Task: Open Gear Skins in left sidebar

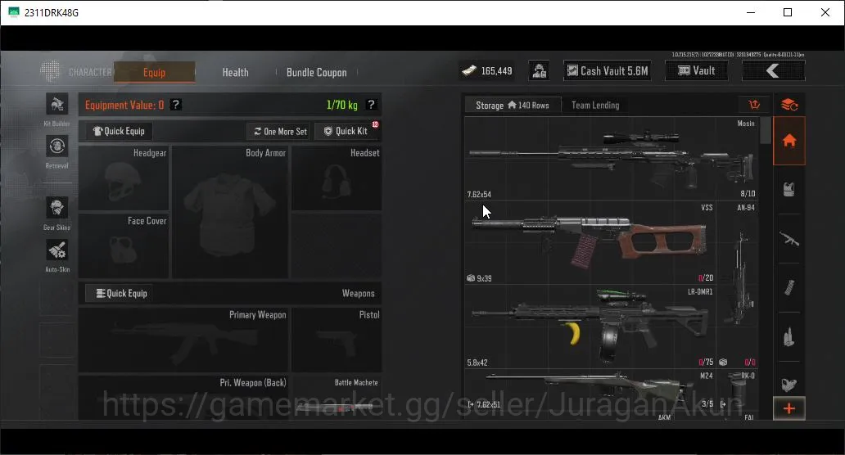Action: tap(56, 208)
